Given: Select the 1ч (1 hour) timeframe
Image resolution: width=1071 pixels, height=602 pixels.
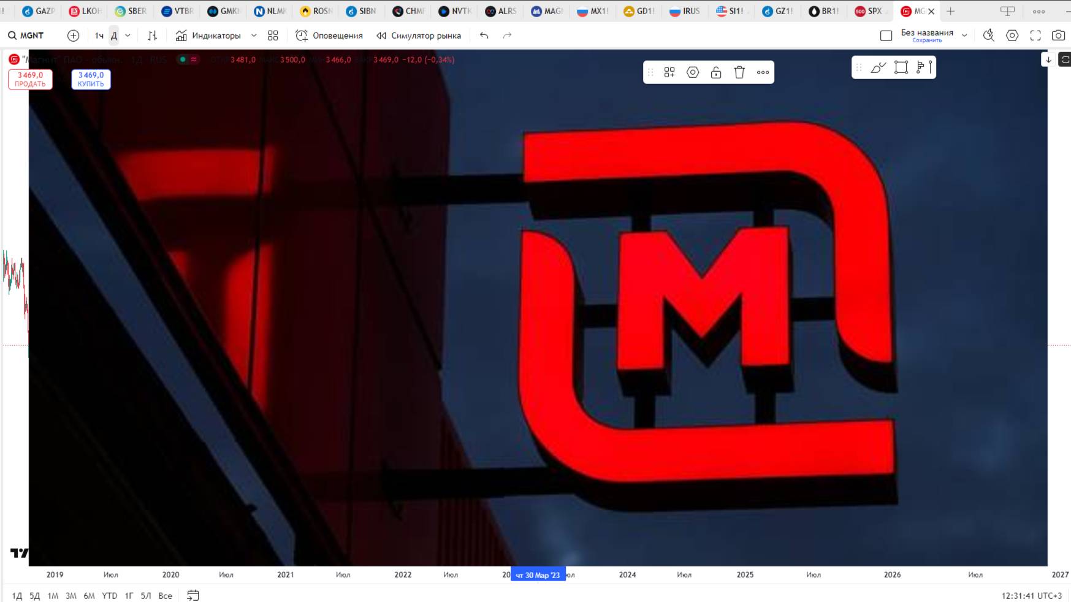Looking at the screenshot, I should tap(99, 36).
